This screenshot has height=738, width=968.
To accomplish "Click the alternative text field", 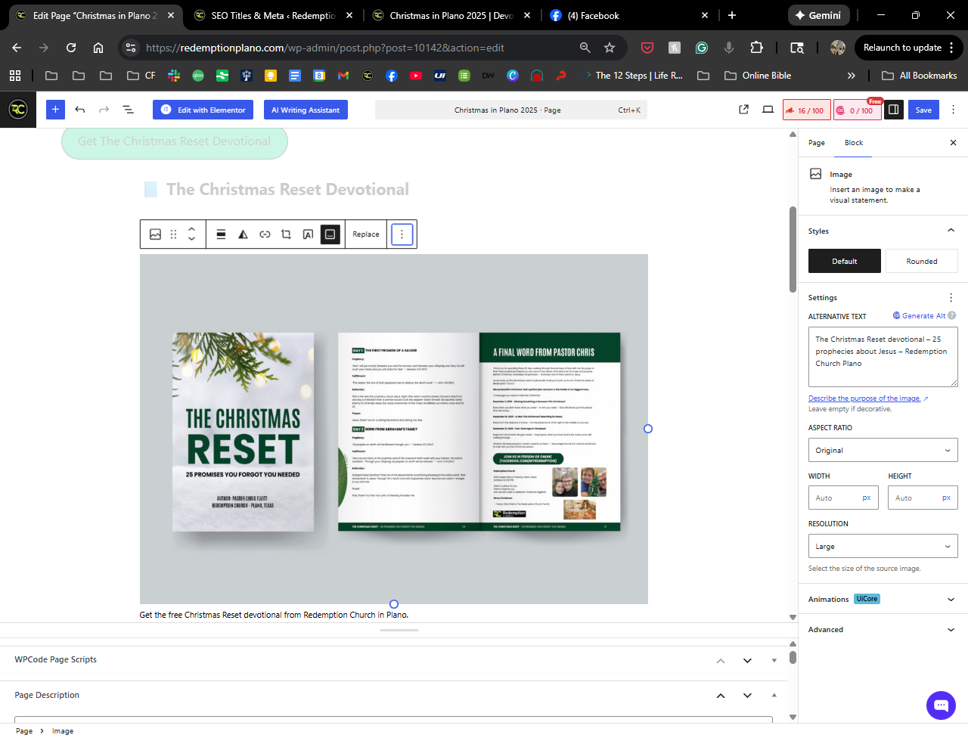I will [x=882, y=356].
